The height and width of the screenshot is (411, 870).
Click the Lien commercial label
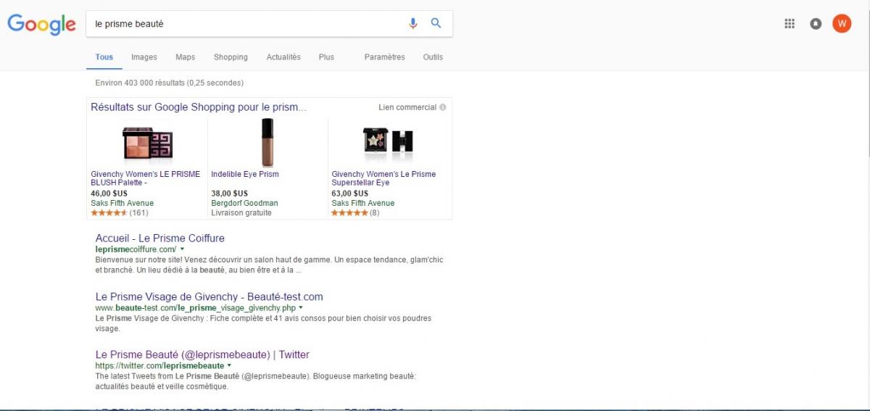(x=407, y=107)
